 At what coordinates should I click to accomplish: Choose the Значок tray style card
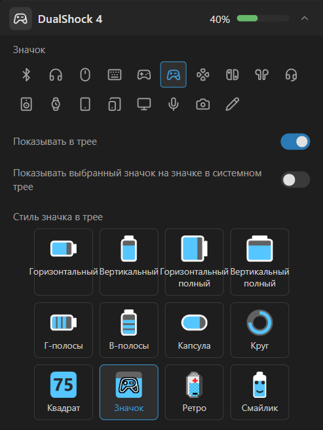coord(129,393)
